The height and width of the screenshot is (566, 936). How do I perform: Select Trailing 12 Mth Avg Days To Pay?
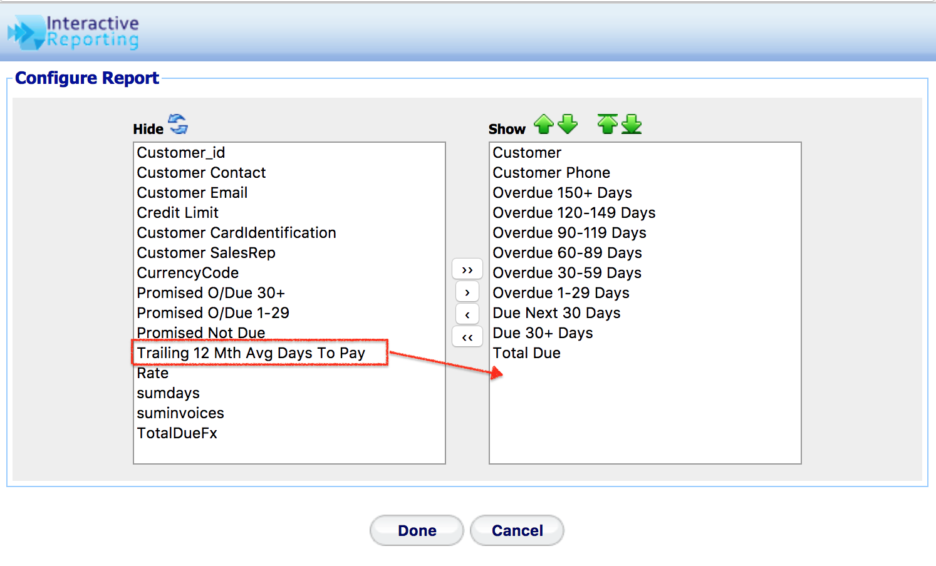coord(289,353)
